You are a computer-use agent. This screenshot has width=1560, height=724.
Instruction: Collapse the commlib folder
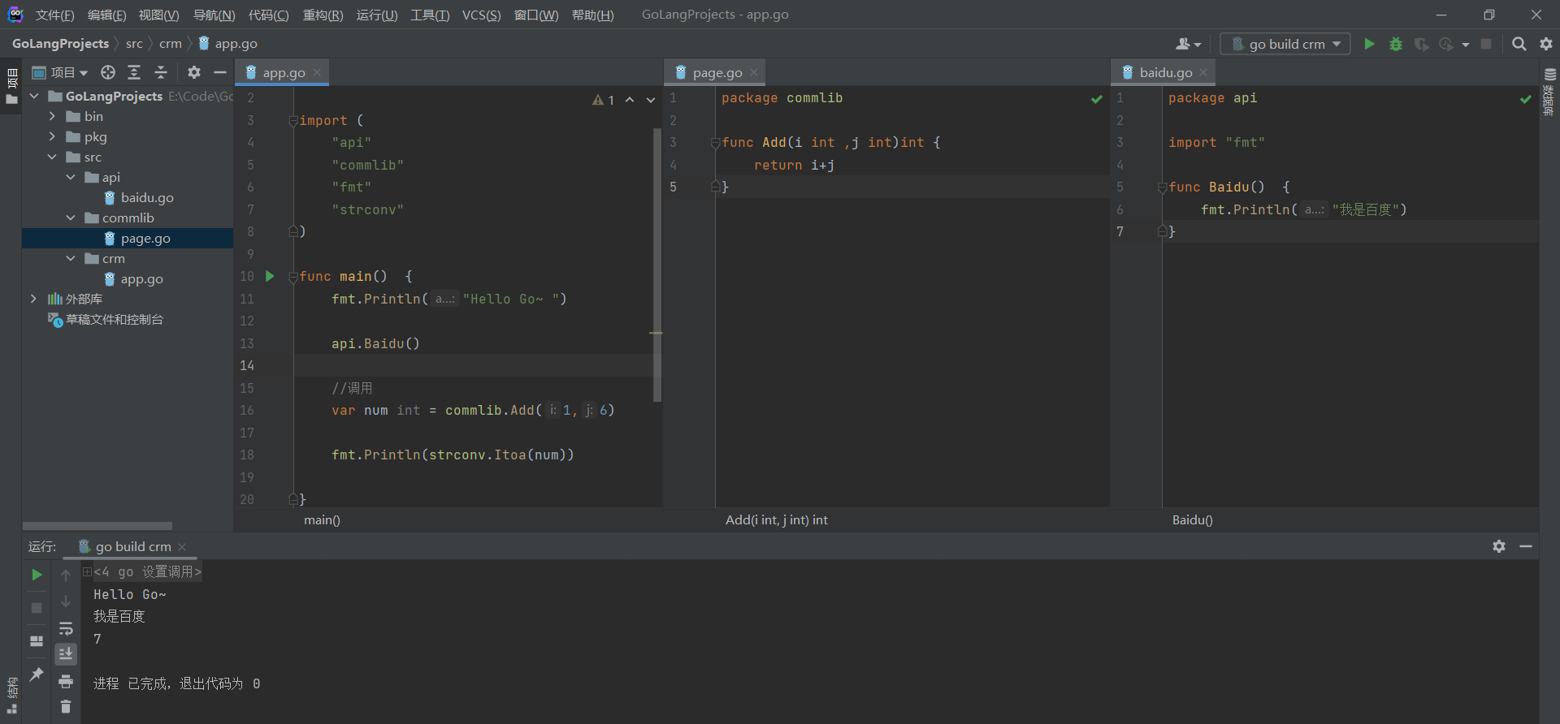(71, 218)
